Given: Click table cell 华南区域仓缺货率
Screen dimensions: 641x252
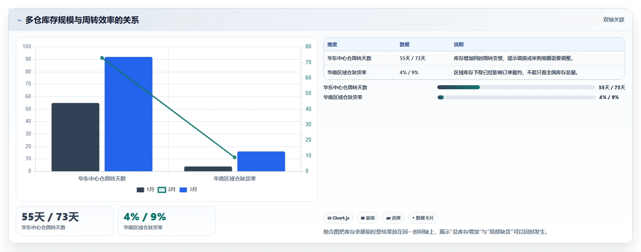Looking at the screenshot, I should 347,73.
